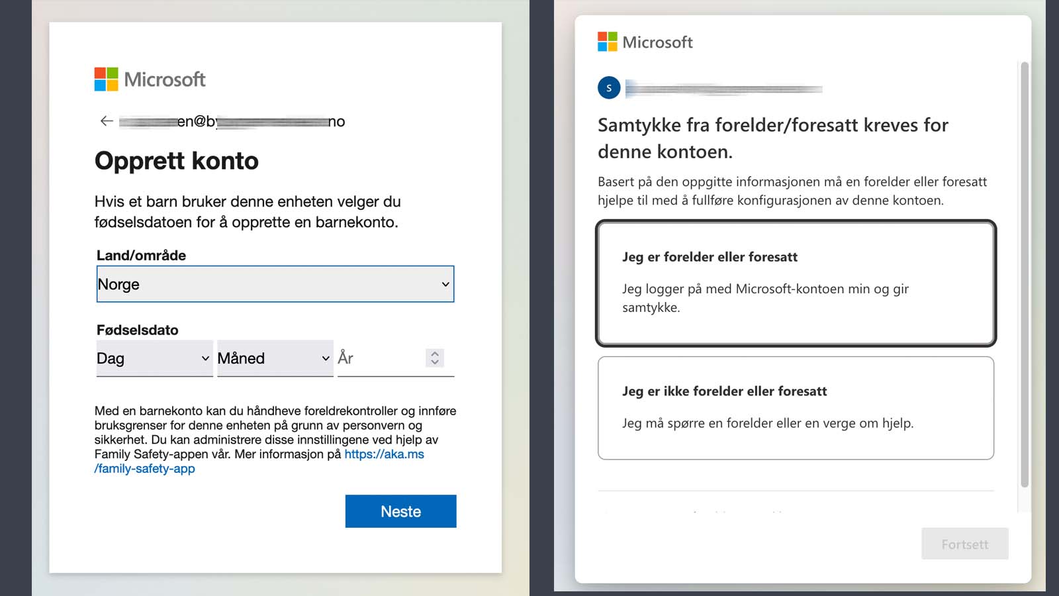This screenshot has width=1059, height=596.
Task: Select 'Jeg er forelder eller foresatt' option
Action: [796, 283]
